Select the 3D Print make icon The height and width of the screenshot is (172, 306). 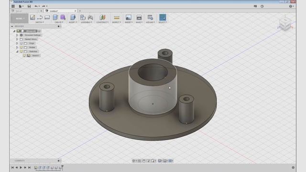139,17
